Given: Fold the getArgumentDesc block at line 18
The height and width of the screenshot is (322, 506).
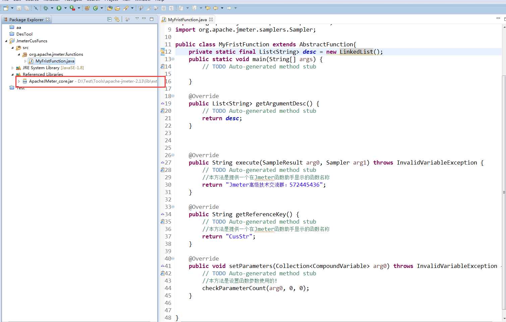Looking at the screenshot, I should (173, 96).
